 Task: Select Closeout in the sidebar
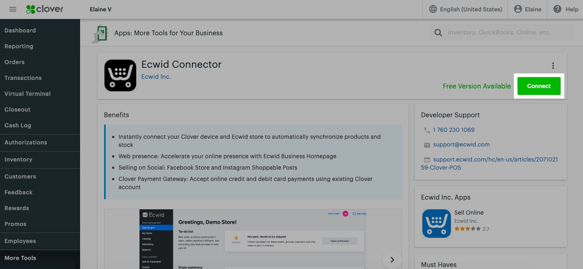(17, 110)
